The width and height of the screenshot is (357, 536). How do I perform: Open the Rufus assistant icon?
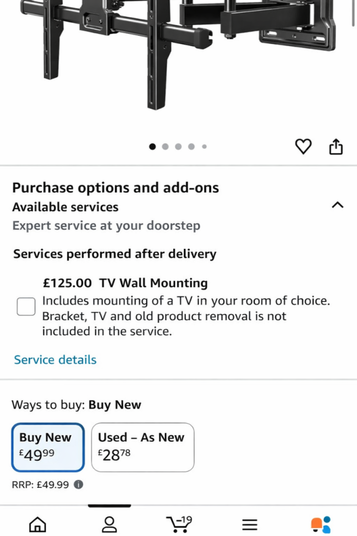click(x=320, y=523)
